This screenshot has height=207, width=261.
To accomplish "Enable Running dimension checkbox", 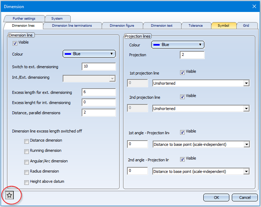I will pos(27,151).
